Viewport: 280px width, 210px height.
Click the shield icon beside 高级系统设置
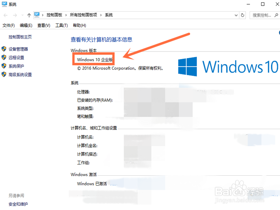4,74
